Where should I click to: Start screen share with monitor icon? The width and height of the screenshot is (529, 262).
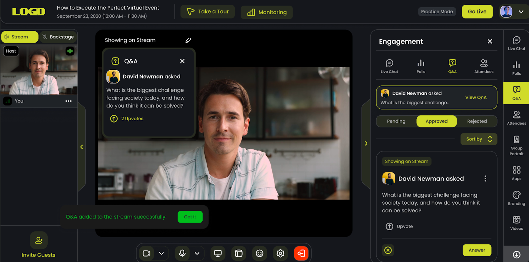coord(218,253)
